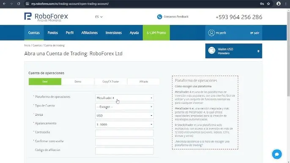Viewport: 290px width, 163px height.
Task: Open site info icon in address bar
Action: [27, 4]
